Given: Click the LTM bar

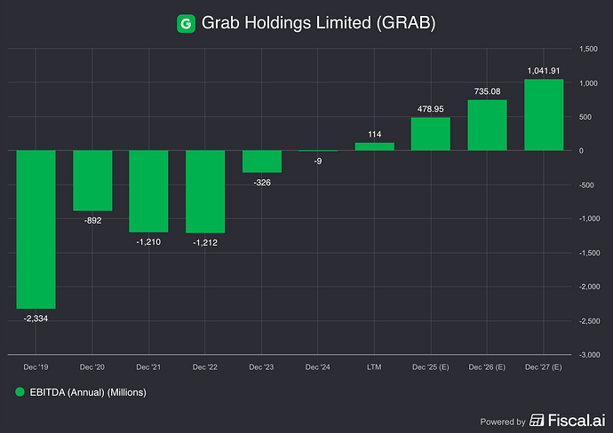Looking at the screenshot, I should [374, 146].
